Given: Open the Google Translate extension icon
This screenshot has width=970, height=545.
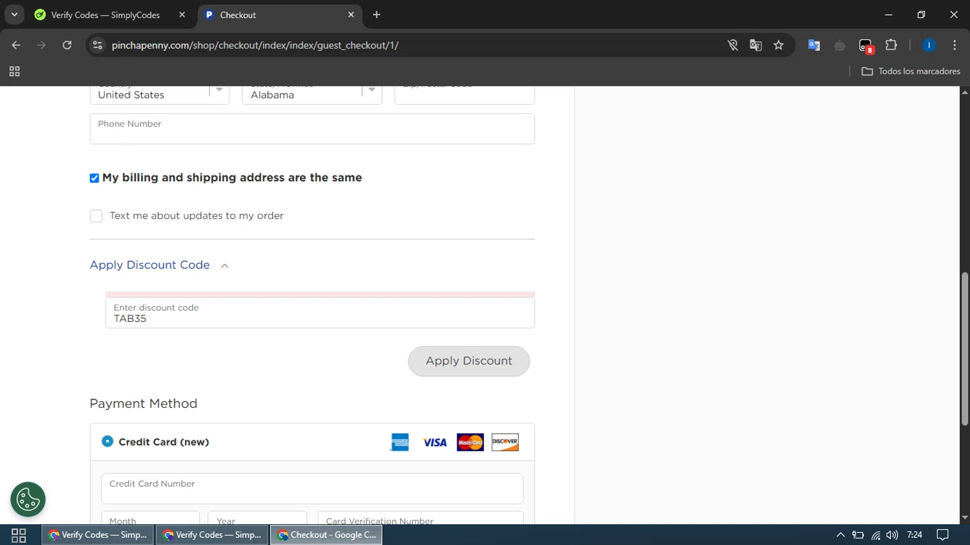Looking at the screenshot, I should 814,45.
